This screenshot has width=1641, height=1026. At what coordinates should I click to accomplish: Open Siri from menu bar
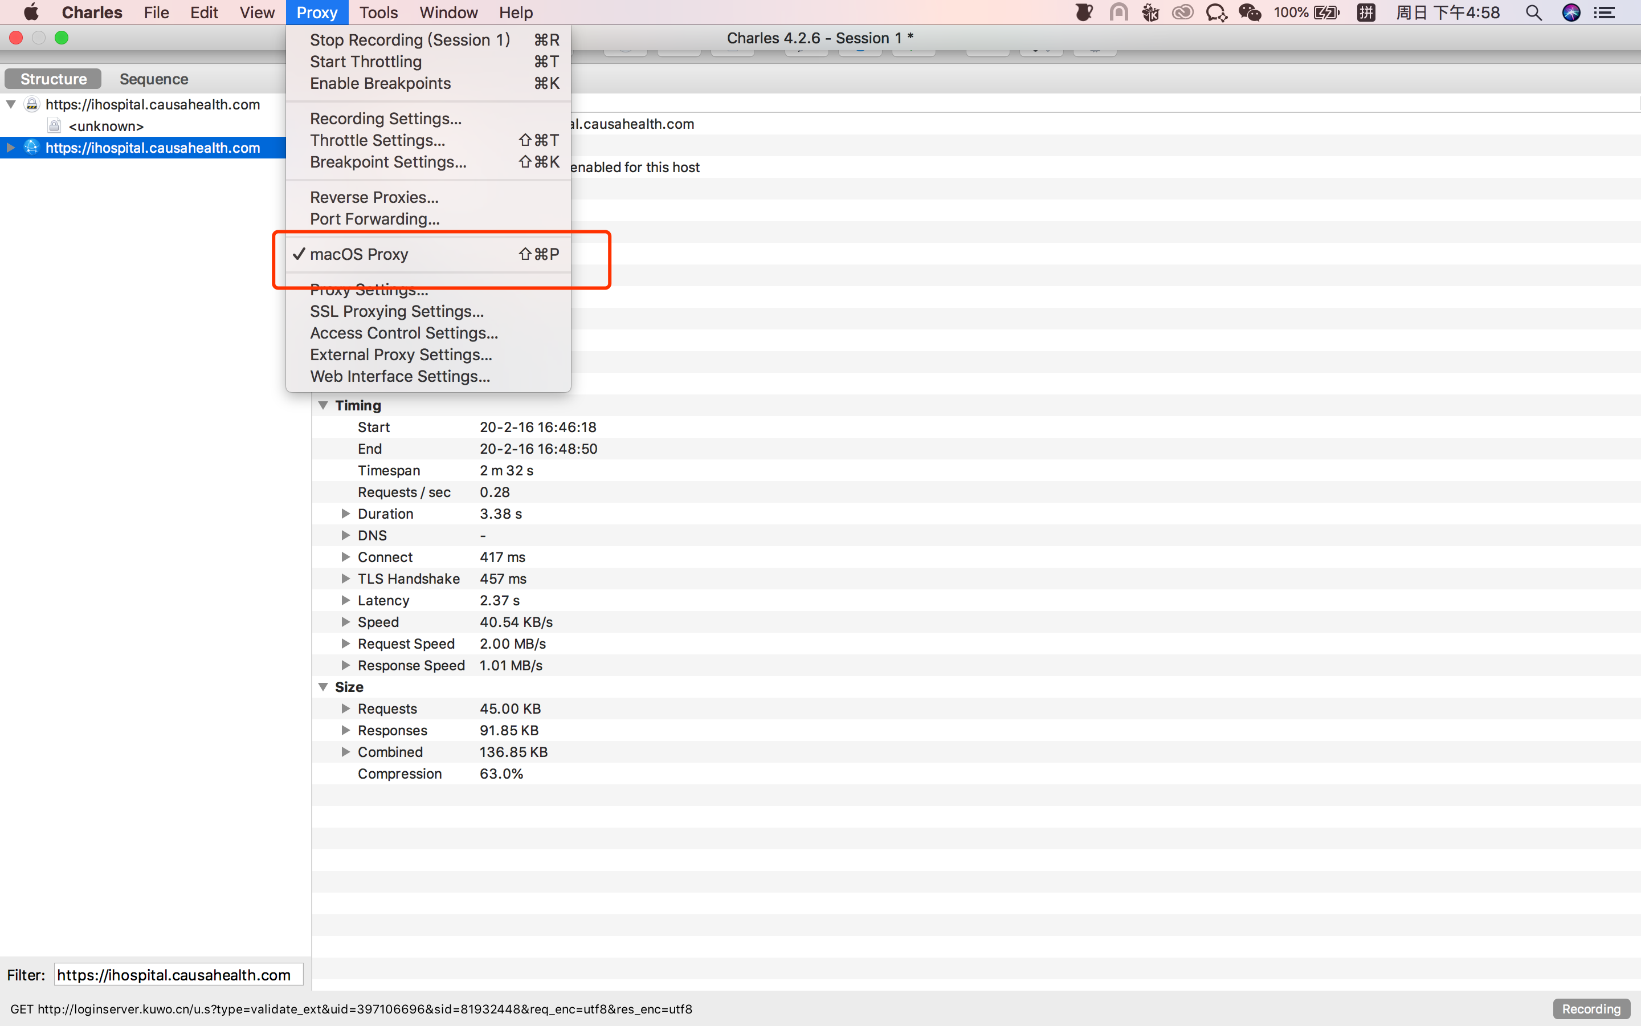pyautogui.click(x=1570, y=13)
